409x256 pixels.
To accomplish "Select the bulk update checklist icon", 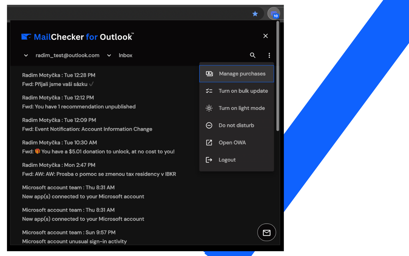I will (209, 91).
